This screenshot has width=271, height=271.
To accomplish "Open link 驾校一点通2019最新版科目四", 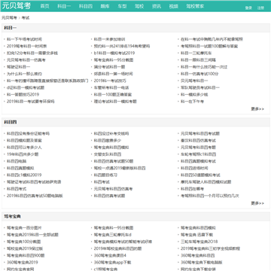I will click(x=120, y=168).
